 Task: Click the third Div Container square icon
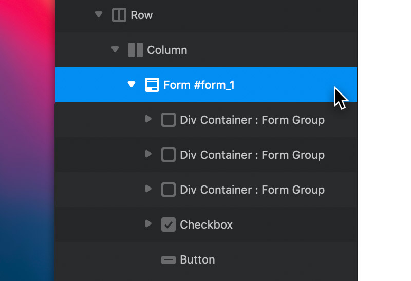pos(169,190)
